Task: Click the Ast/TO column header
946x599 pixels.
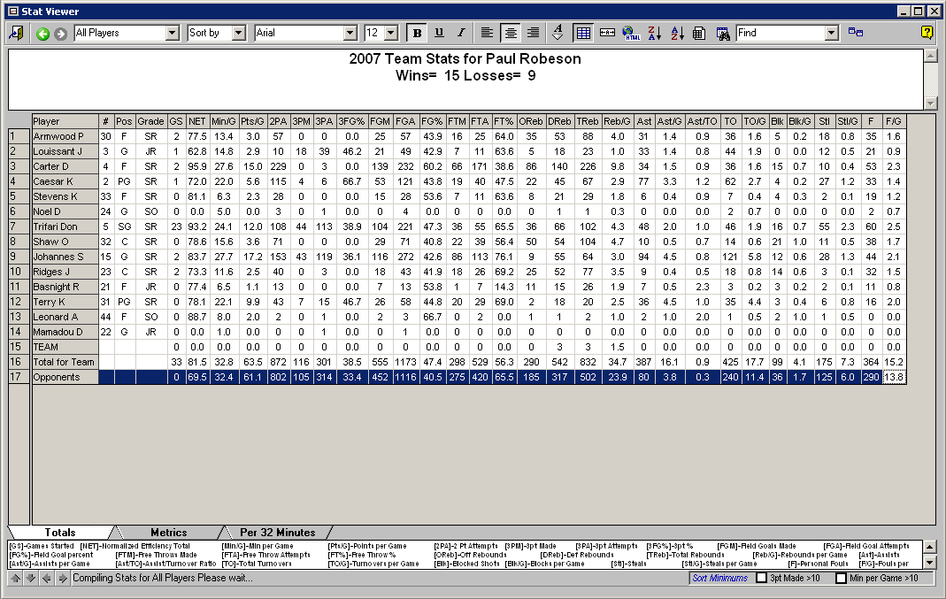Action: pos(703,121)
